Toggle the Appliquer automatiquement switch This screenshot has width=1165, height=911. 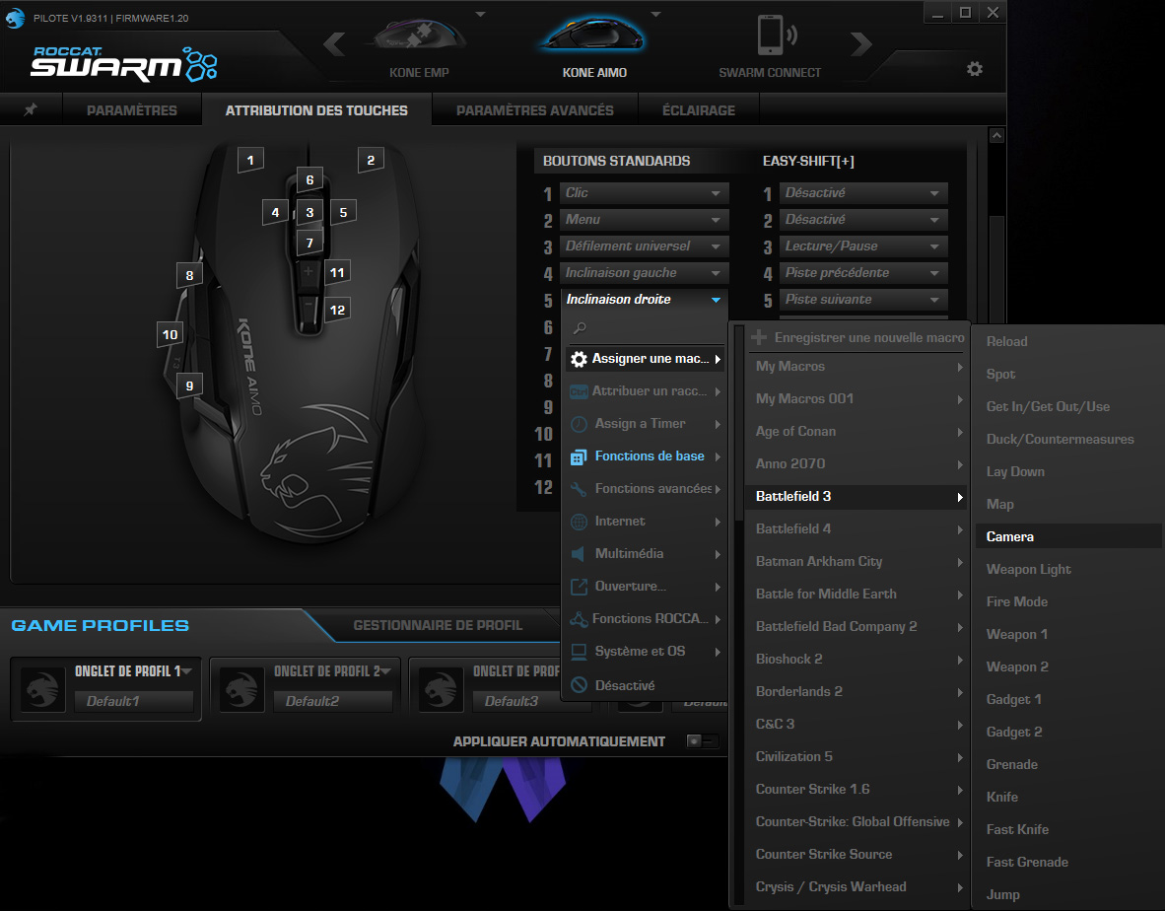(x=702, y=740)
